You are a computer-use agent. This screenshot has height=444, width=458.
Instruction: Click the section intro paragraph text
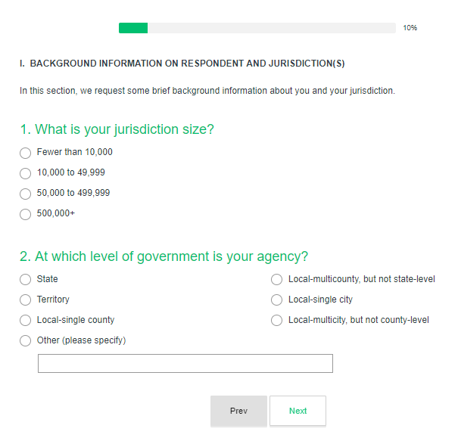[x=207, y=91]
